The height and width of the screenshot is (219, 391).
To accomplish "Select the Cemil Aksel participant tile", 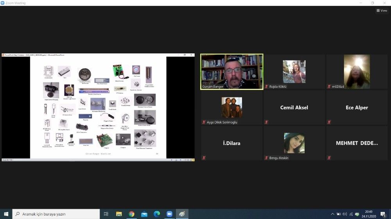I will 294,108.
